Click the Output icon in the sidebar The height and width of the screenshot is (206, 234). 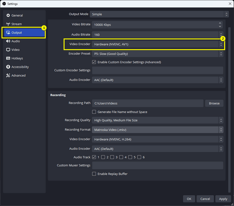[x=8, y=32]
